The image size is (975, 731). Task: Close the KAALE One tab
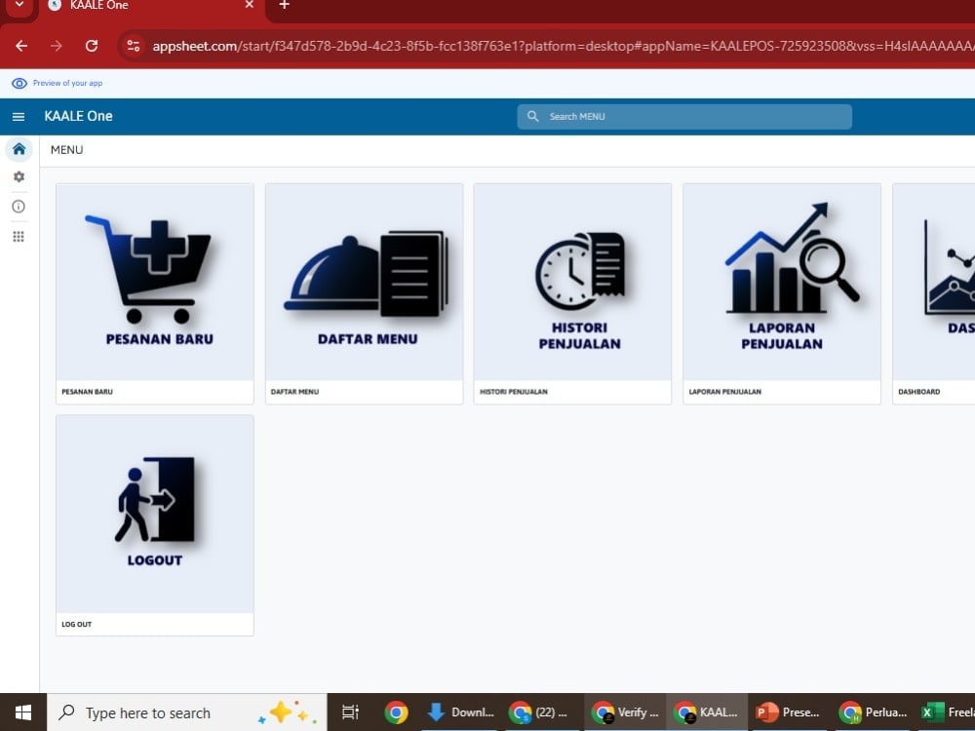click(x=250, y=5)
